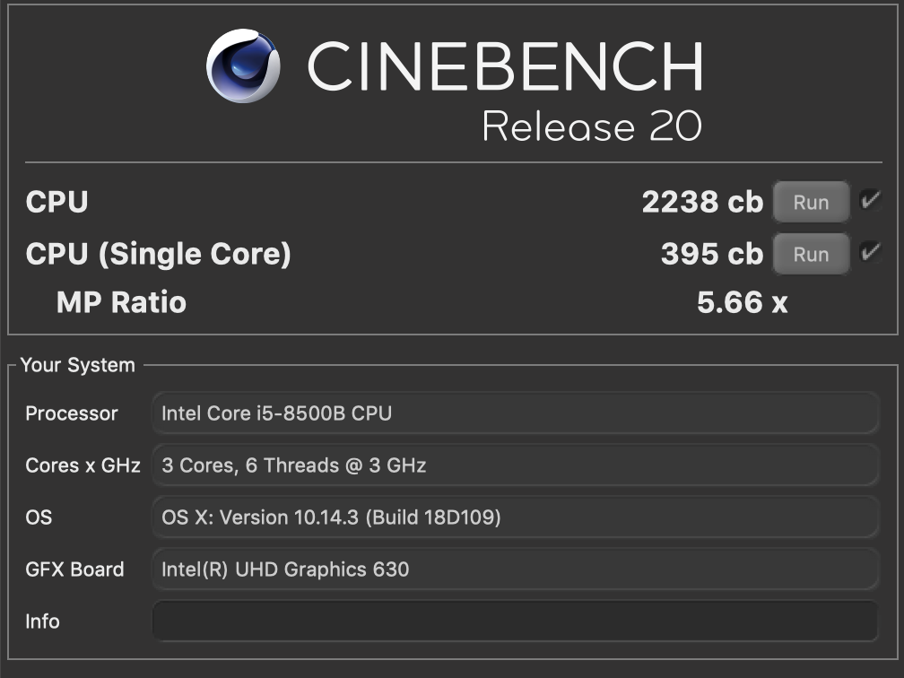
Task: Toggle the CPU test checkbox
Action: point(869,200)
